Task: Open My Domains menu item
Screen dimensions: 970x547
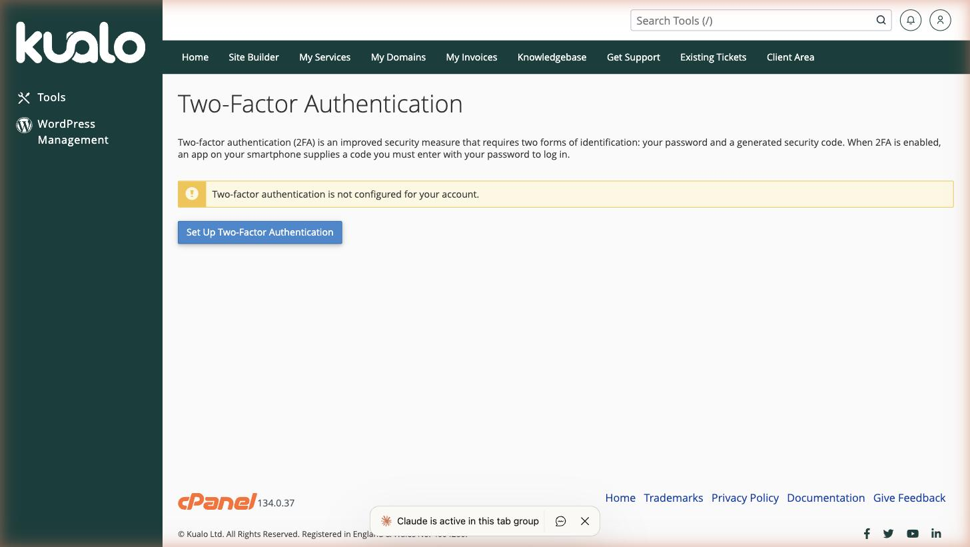Action: [398, 57]
